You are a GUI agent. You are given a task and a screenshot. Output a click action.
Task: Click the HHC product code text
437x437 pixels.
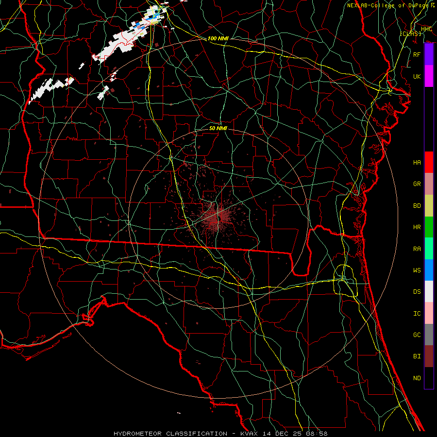click(x=426, y=29)
